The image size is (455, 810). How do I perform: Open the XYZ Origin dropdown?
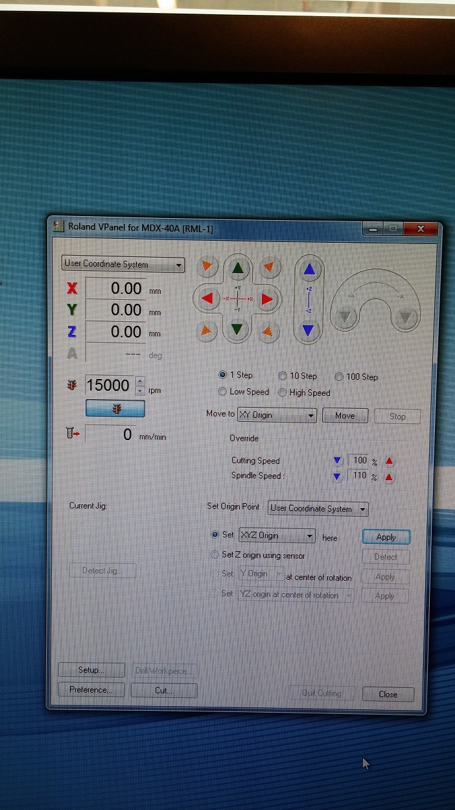tap(277, 535)
